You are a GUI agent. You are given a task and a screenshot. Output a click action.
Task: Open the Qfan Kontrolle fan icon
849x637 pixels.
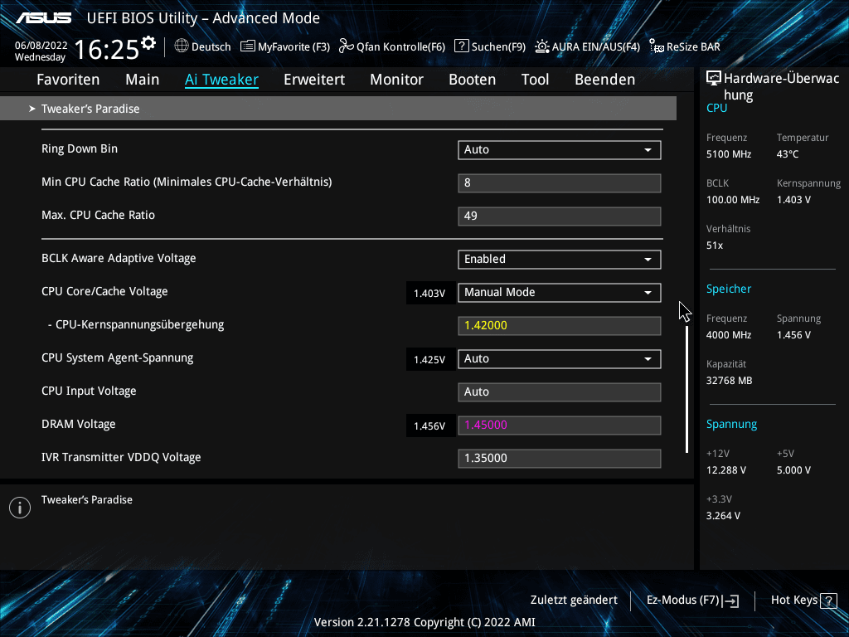346,46
